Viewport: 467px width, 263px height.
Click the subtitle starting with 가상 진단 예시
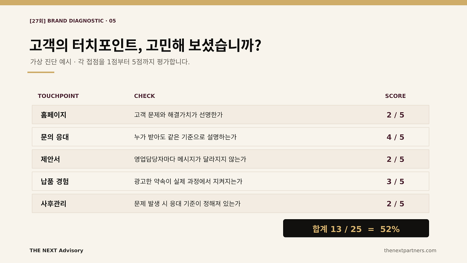tap(110, 62)
